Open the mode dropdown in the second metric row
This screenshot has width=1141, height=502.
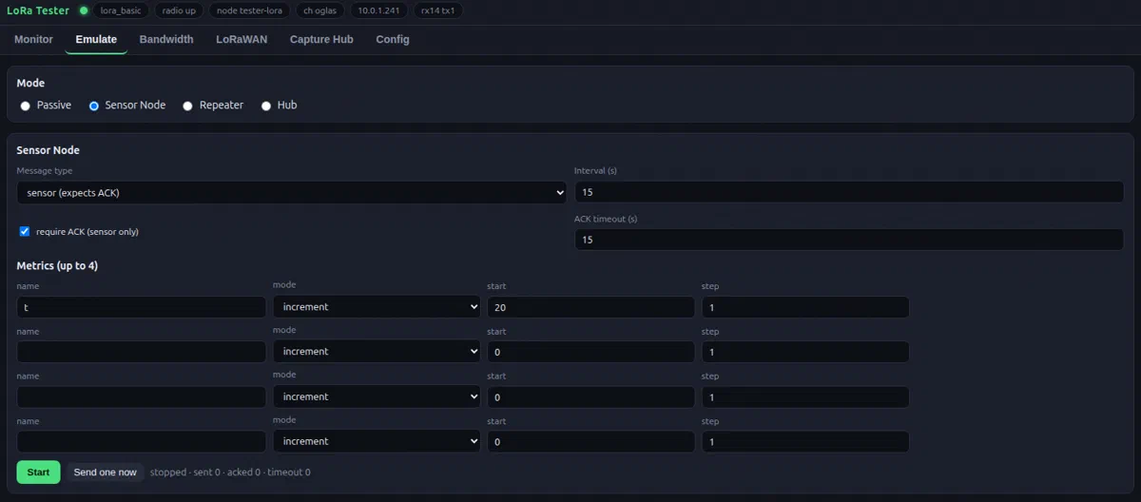tap(377, 352)
